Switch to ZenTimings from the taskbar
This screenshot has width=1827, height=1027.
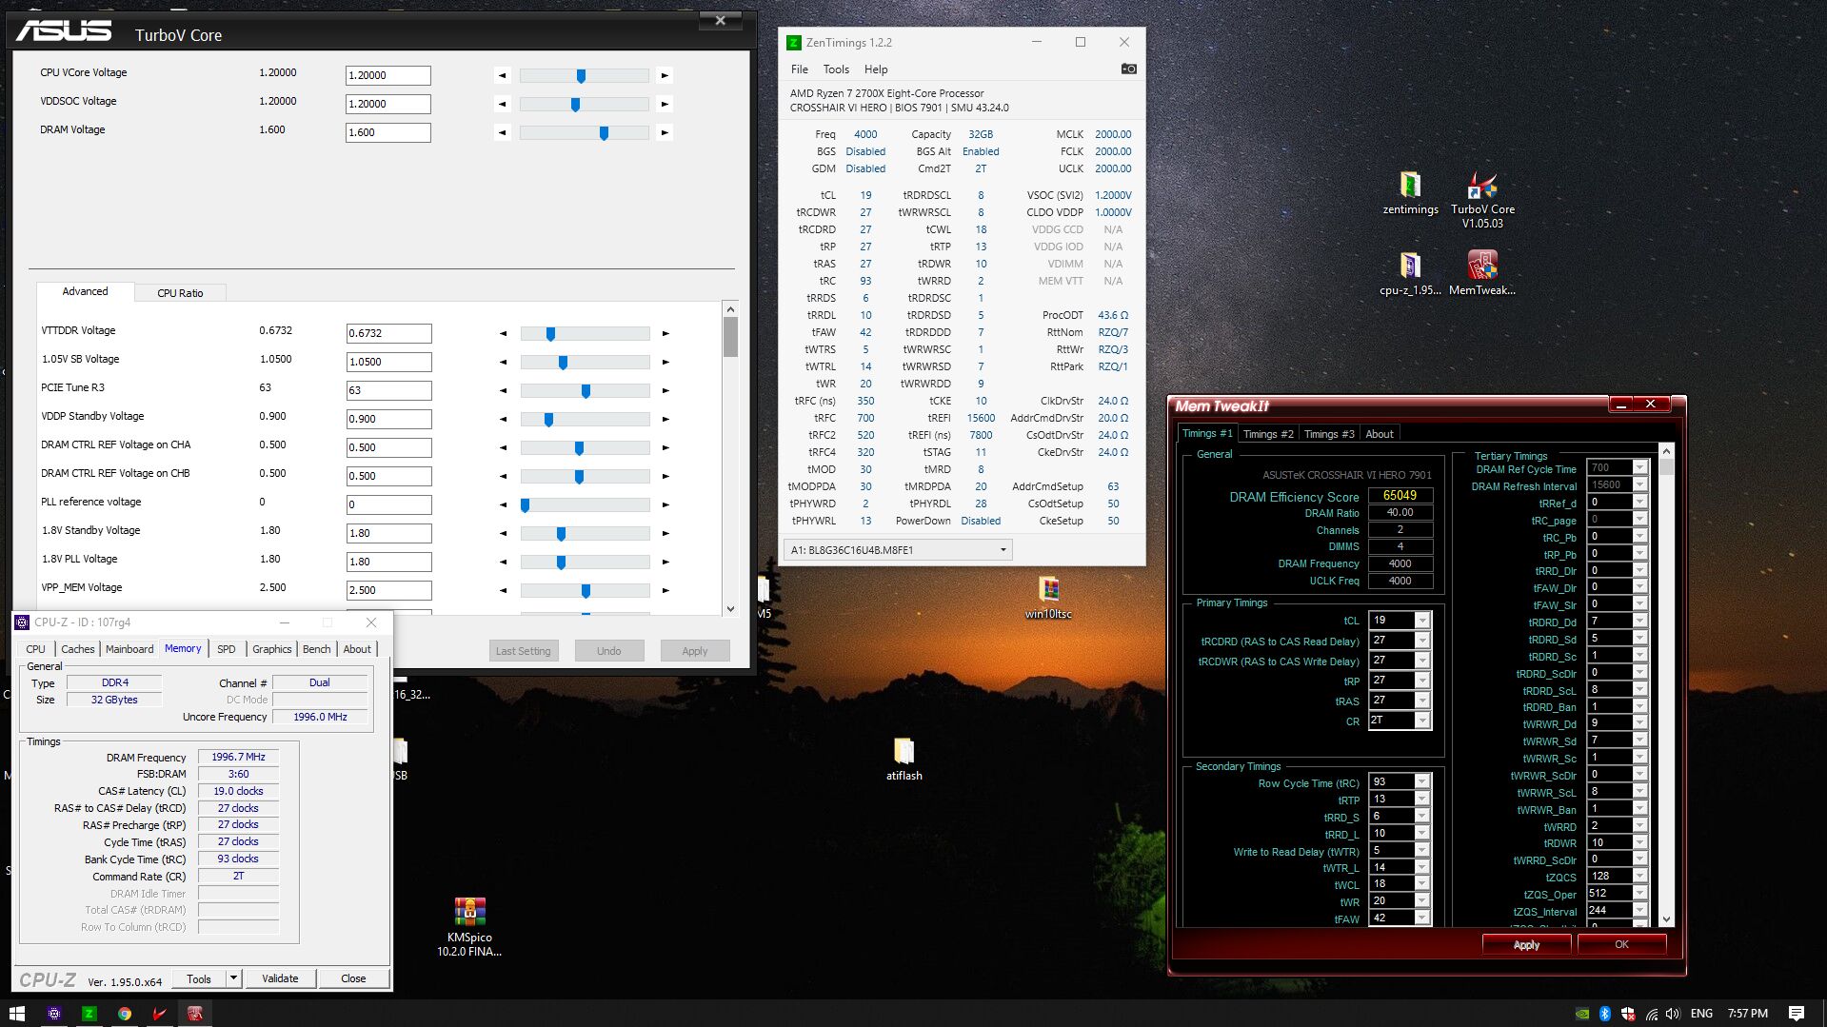coord(89,1014)
